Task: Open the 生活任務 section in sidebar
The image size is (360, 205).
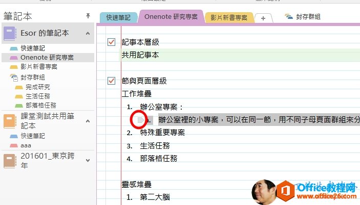Action: tap(38, 96)
